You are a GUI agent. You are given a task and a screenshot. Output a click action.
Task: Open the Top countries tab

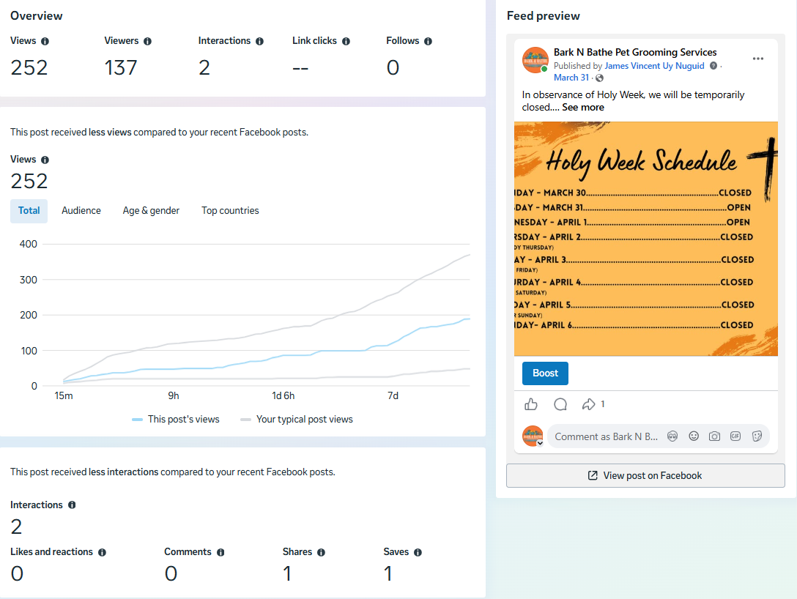(x=230, y=210)
